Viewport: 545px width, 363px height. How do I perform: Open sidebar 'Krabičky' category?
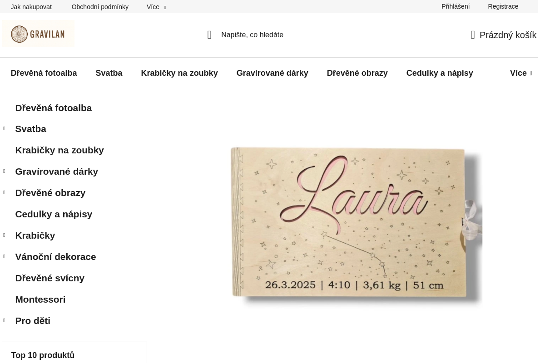pyautogui.click(x=35, y=235)
